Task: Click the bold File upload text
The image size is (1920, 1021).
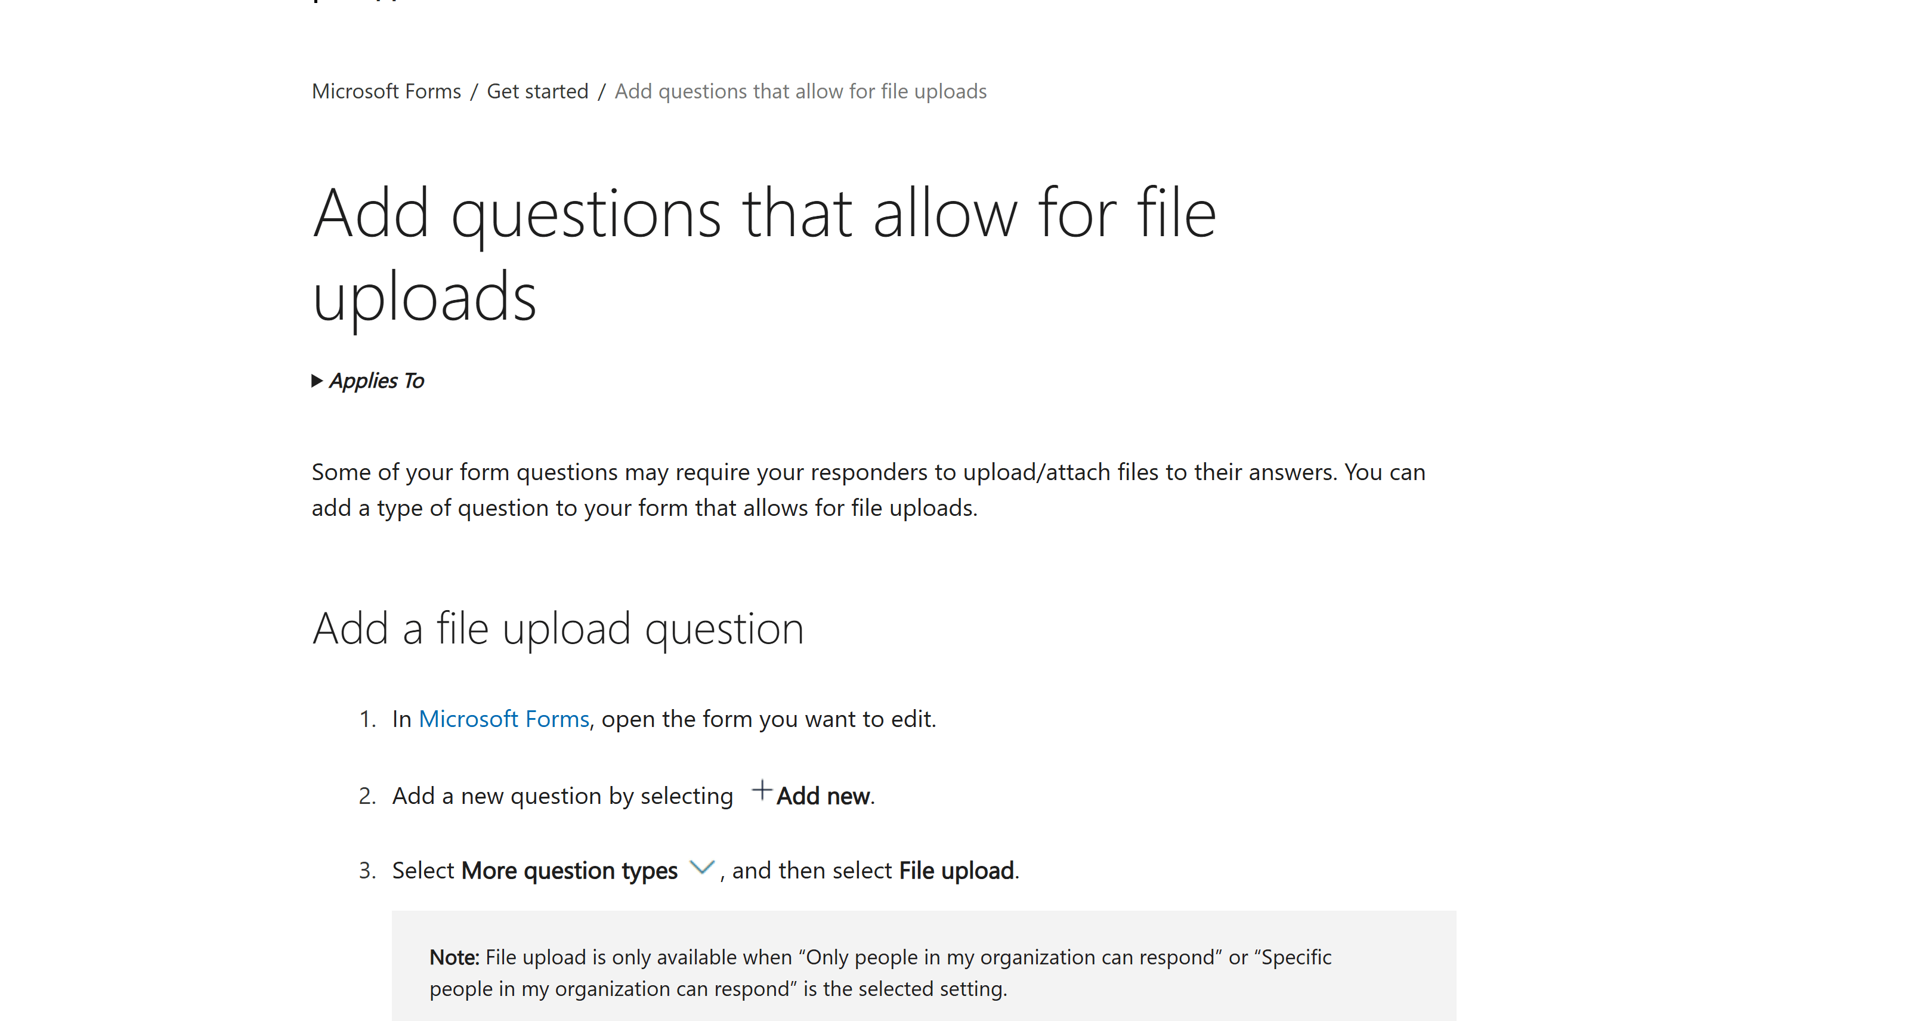Action: 956,871
